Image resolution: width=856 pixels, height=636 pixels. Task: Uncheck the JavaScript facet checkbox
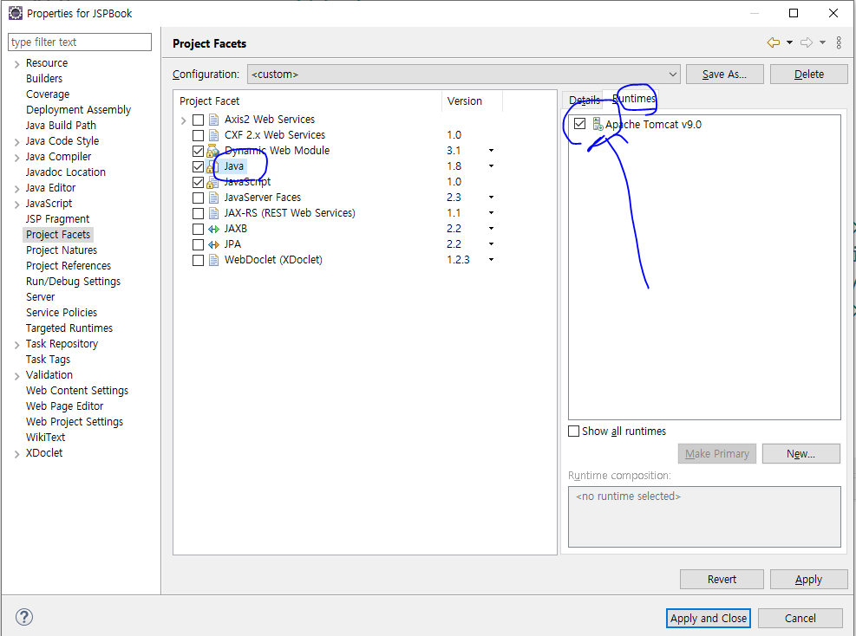click(x=198, y=182)
